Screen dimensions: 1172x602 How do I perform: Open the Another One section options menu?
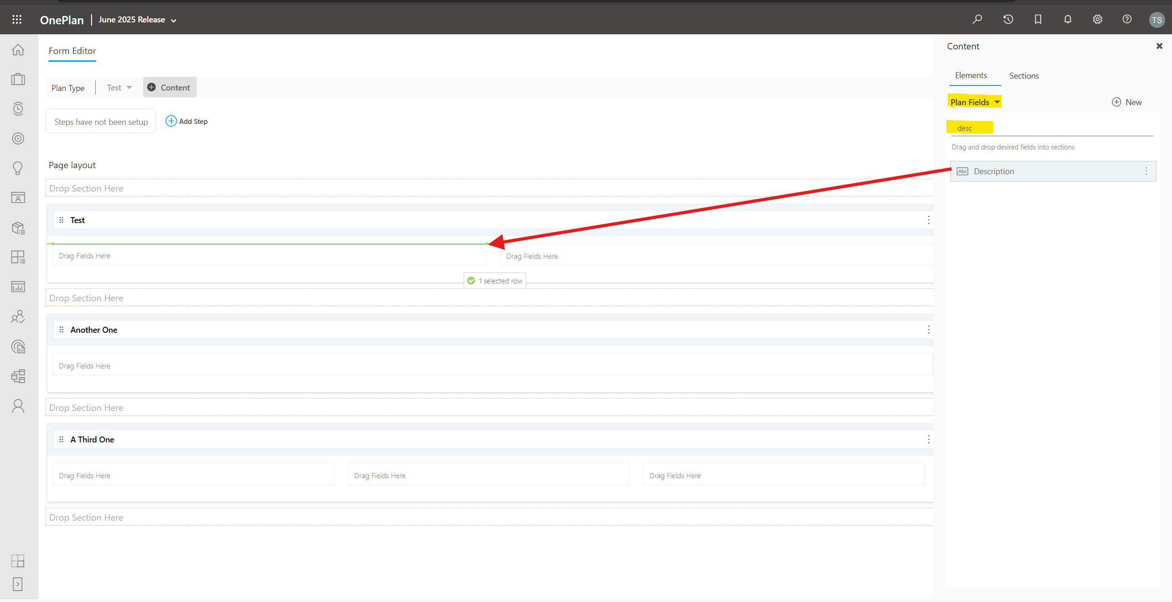(x=928, y=330)
